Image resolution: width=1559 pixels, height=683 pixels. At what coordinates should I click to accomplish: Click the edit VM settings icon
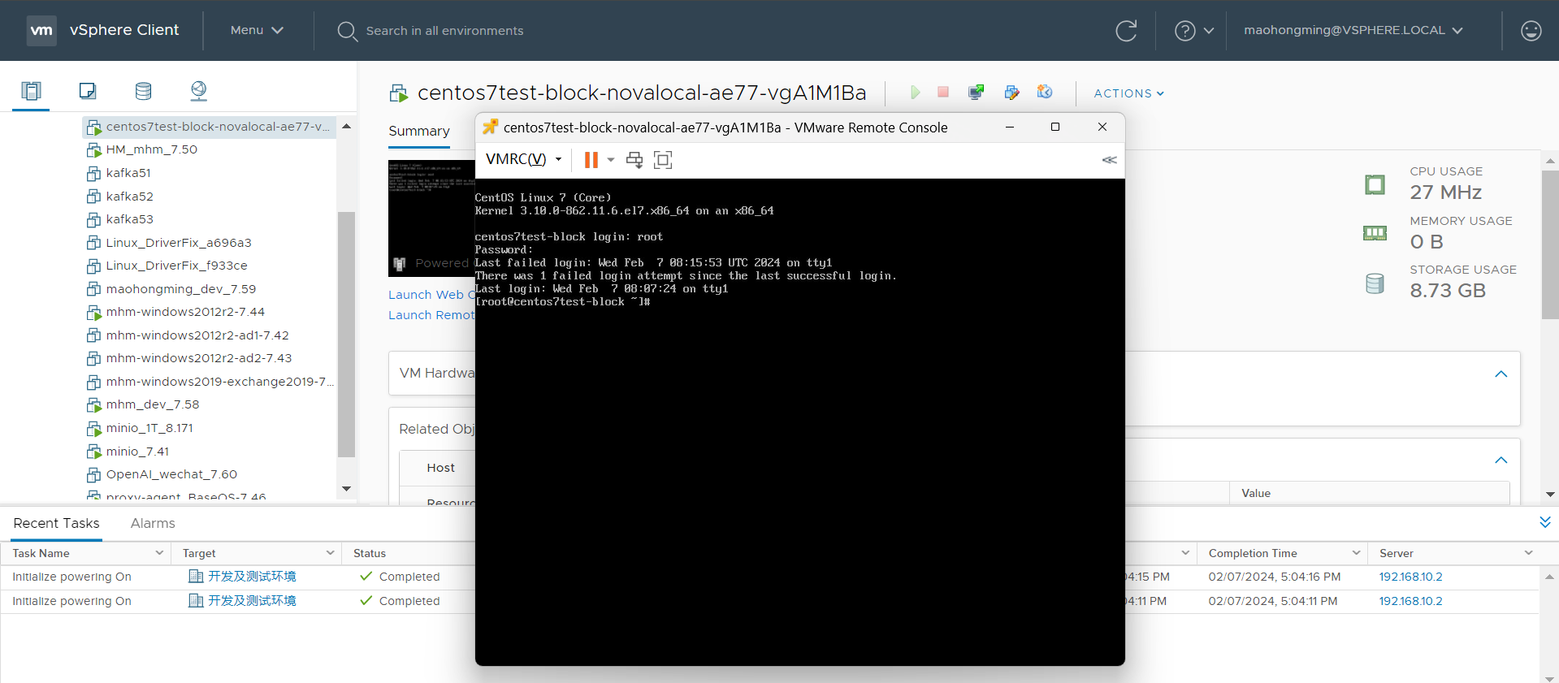(x=1011, y=93)
